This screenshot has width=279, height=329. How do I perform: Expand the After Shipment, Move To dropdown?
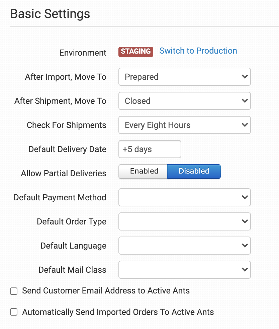coord(184,101)
